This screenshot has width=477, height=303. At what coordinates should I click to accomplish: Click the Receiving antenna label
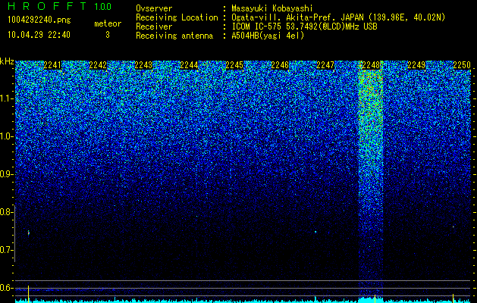click(x=174, y=36)
